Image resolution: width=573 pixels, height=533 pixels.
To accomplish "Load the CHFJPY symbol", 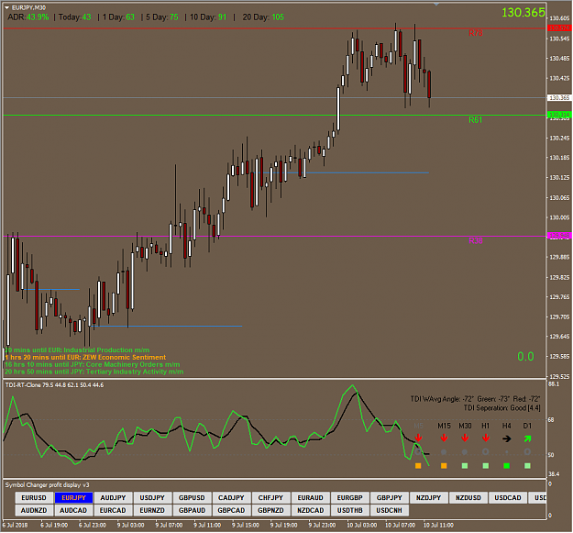I will (x=270, y=498).
